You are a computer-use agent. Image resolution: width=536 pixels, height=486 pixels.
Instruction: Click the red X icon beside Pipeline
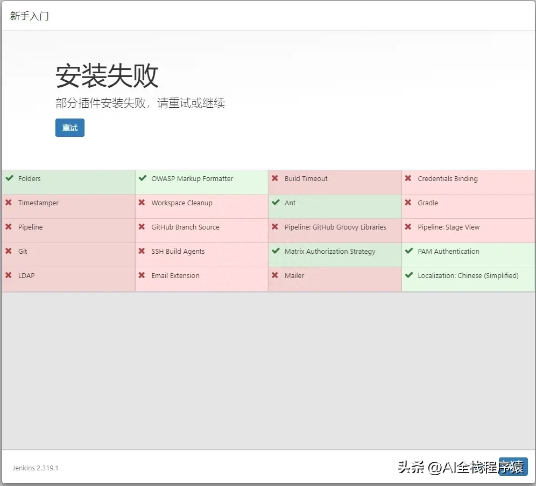point(9,227)
